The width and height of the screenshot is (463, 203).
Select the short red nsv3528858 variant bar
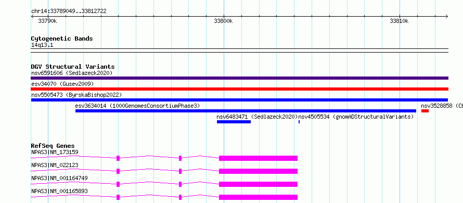(425, 111)
